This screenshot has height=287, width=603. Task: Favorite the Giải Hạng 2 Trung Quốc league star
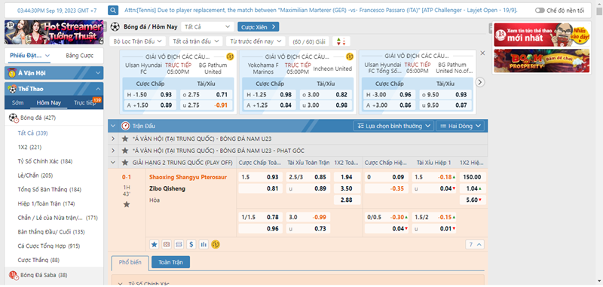pos(124,163)
